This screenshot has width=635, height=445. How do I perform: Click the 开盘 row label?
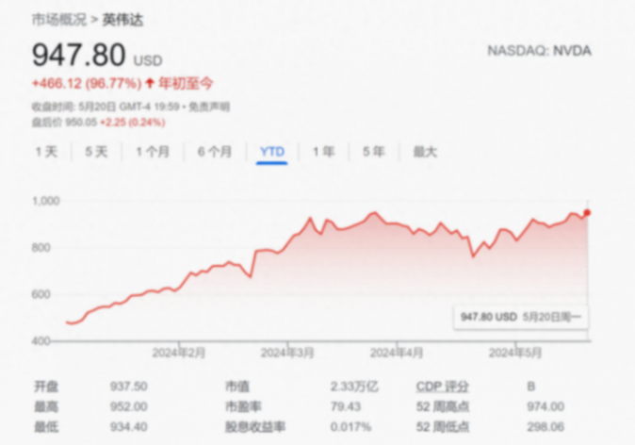pyautogui.click(x=46, y=387)
